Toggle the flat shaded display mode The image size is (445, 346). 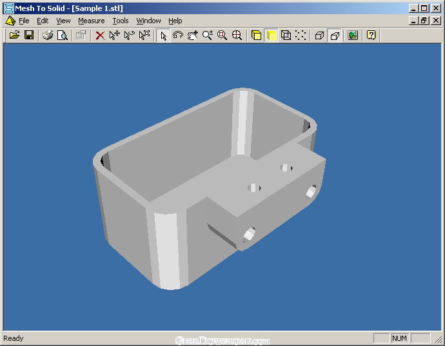pyautogui.click(x=272, y=35)
